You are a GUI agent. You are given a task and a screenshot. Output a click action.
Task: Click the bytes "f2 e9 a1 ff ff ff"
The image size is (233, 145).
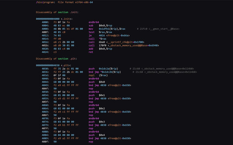tap(66, 138)
